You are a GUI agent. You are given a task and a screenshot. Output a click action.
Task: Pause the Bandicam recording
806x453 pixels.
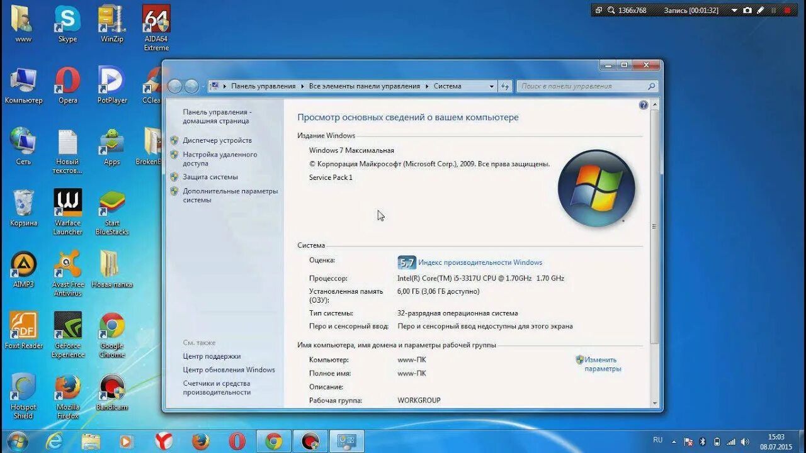(774, 10)
